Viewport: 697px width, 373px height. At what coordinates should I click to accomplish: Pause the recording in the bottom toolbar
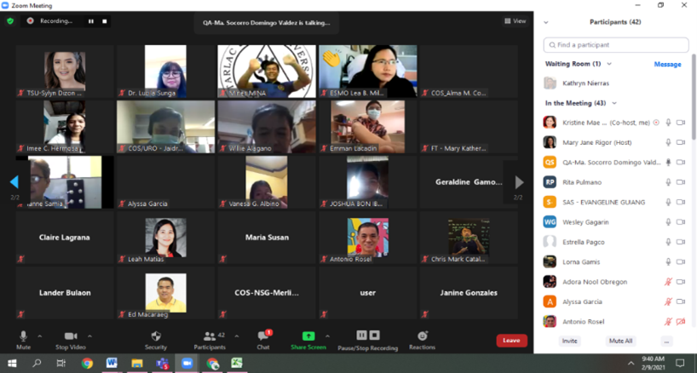point(362,336)
